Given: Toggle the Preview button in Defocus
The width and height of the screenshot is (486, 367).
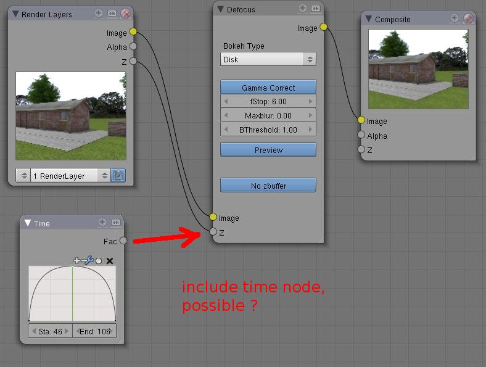Looking at the screenshot, I should pos(268,150).
